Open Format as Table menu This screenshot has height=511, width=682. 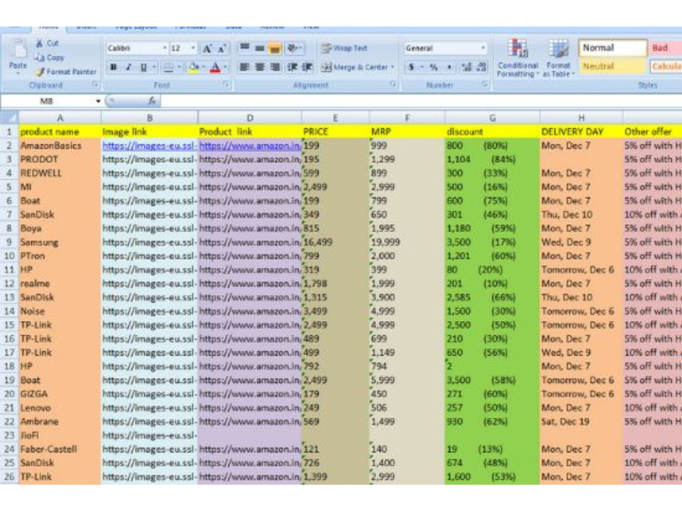tap(559, 58)
